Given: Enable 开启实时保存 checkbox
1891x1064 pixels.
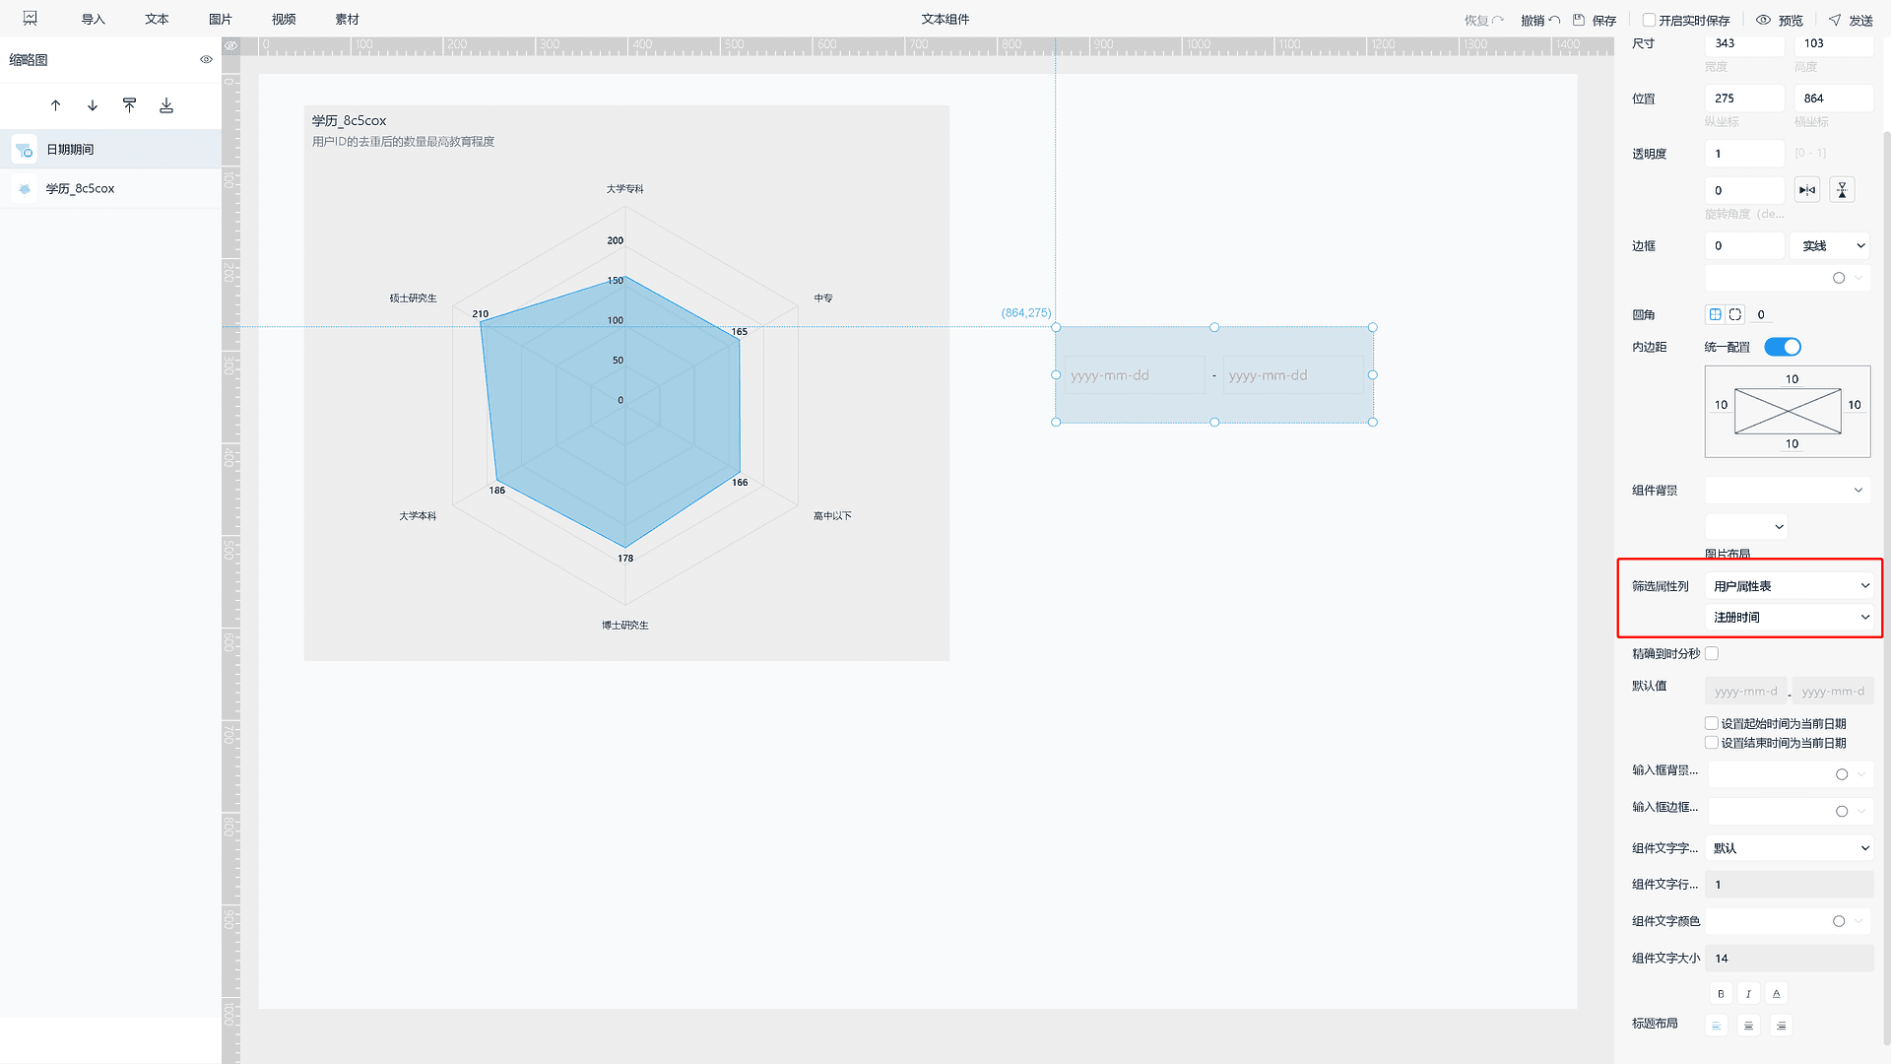Looking at the screenshot, I should point(1649,20).
